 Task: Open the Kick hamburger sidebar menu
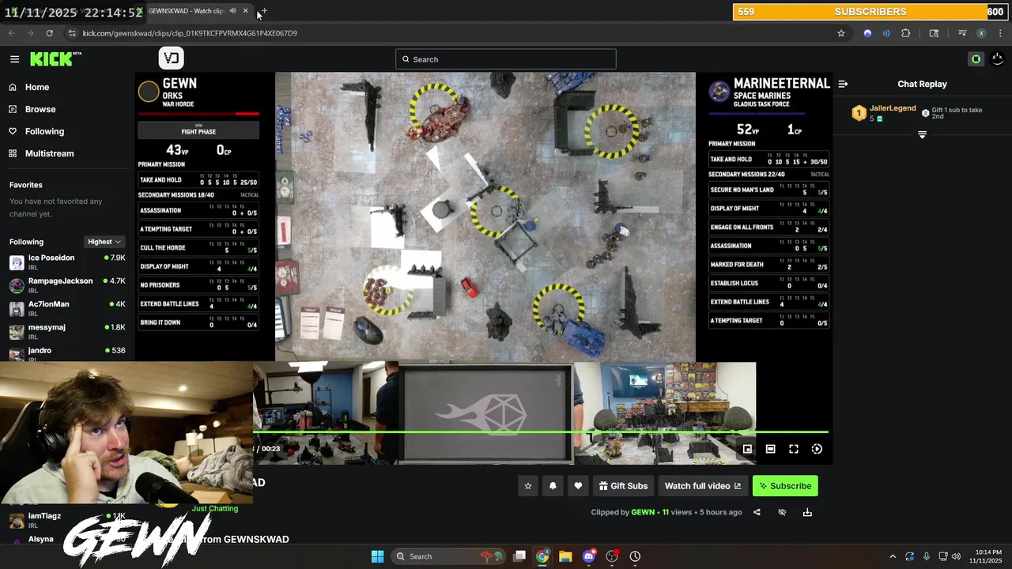coord(14,59)
